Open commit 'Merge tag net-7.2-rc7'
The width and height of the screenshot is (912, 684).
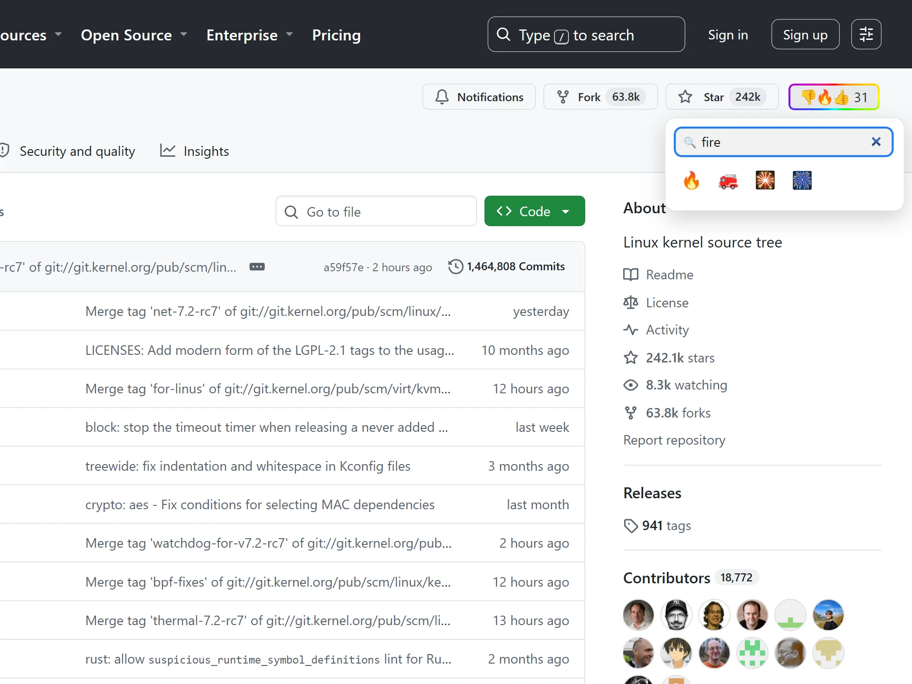268,311
